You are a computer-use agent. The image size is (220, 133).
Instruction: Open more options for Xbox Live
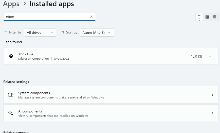pos(209,56)
